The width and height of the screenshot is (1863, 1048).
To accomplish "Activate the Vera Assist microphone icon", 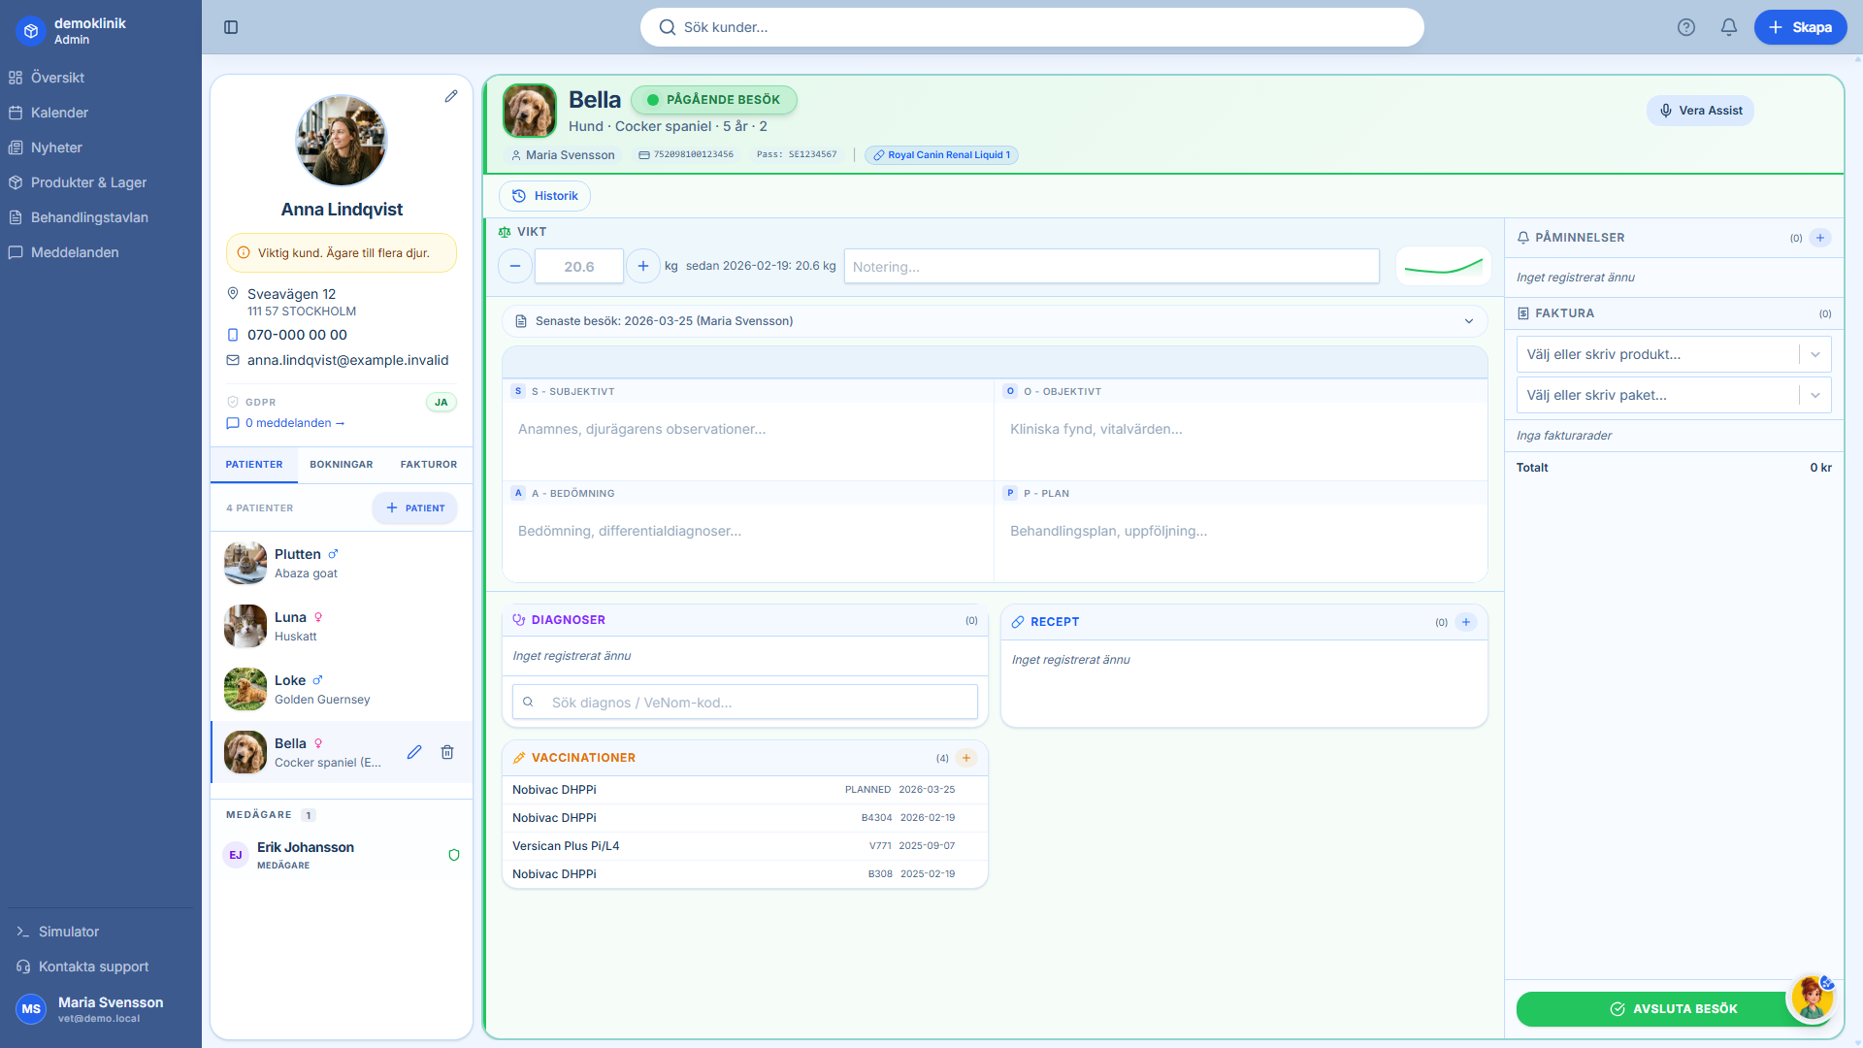I will pos(1666,110).
